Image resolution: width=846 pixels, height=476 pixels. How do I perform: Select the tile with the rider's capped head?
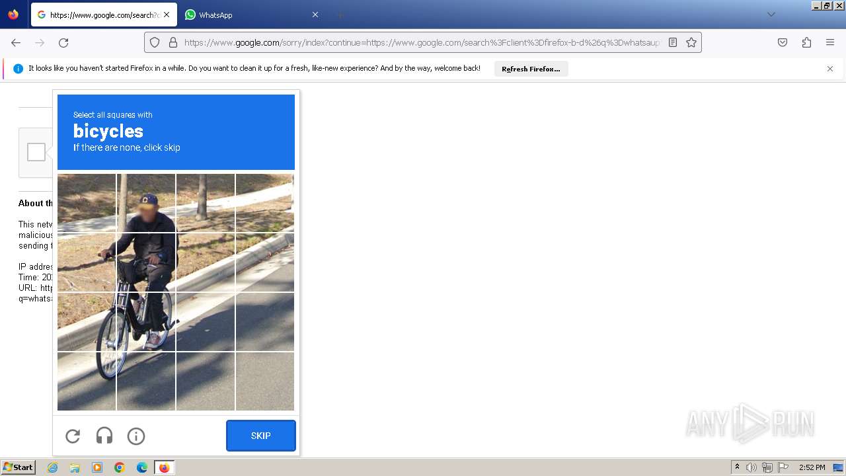click(x=146, y=203)
